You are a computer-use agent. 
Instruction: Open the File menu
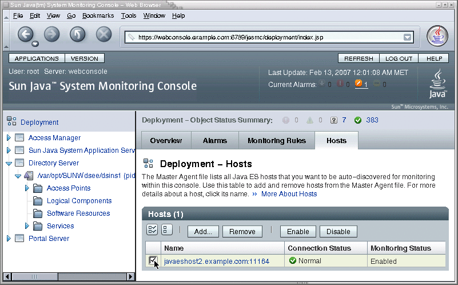[18, 16]
